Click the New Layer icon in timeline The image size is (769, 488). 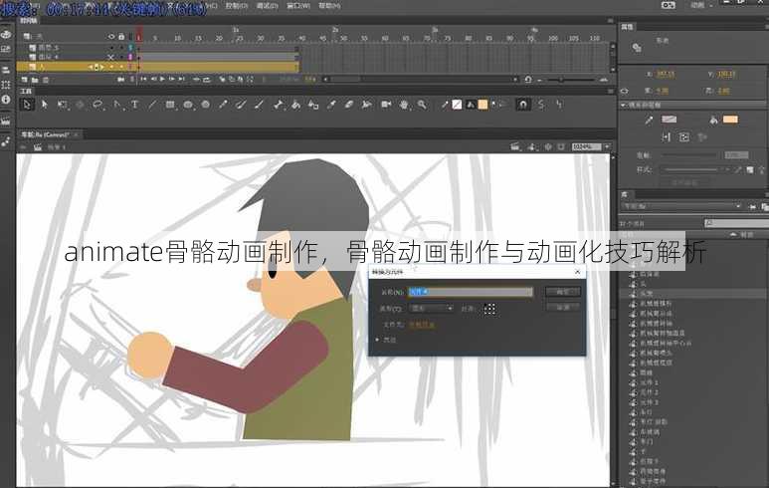(25, 80)
